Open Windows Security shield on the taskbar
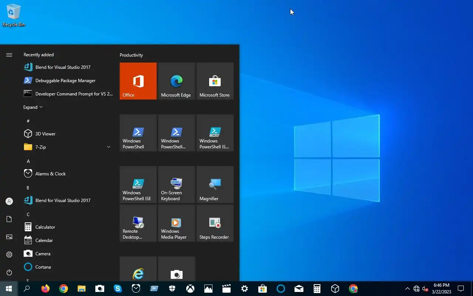 click(172, 289)
